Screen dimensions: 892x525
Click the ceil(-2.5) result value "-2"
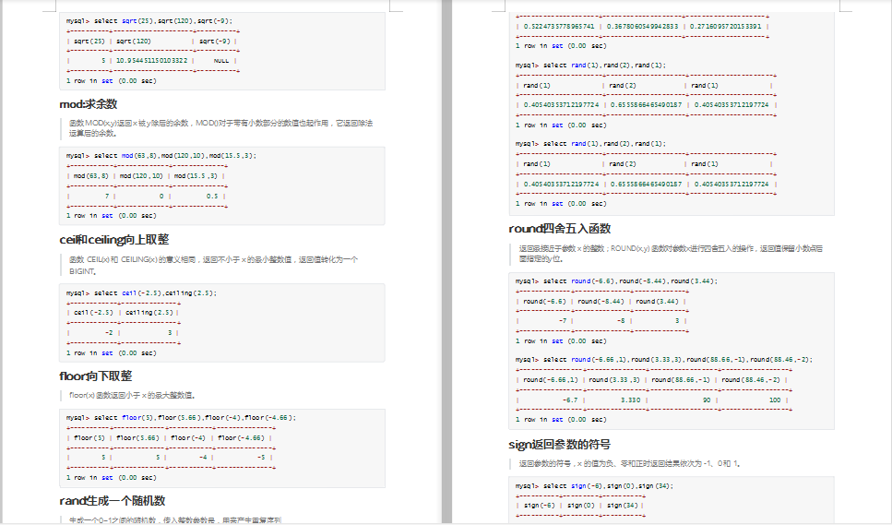(x=109, y=333)
